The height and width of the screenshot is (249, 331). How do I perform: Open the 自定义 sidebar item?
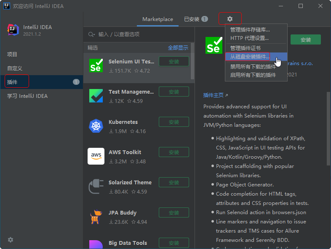[42, 68]
